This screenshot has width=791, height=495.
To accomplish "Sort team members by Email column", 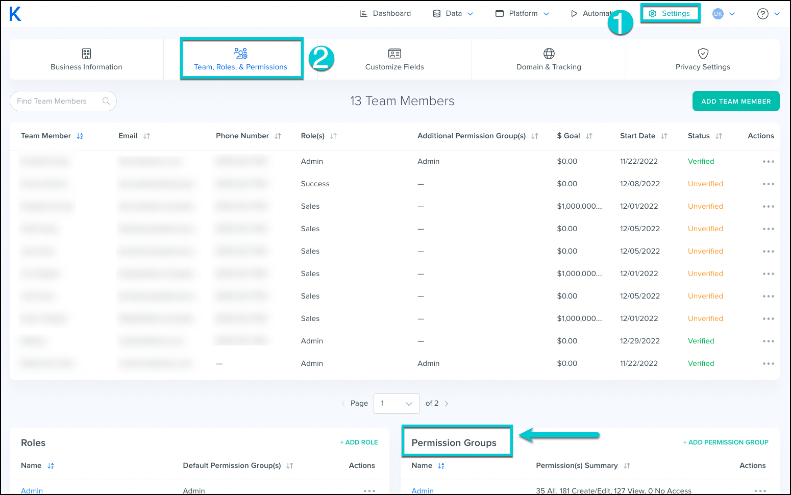I will click(146, 136).
